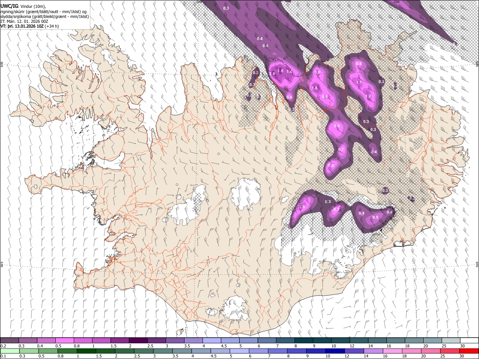Image resolution: width=479 pixels, height=359 pixels.
Task: Click the 'slydda/snjókoma' legend description line
Action: point(45,17)
